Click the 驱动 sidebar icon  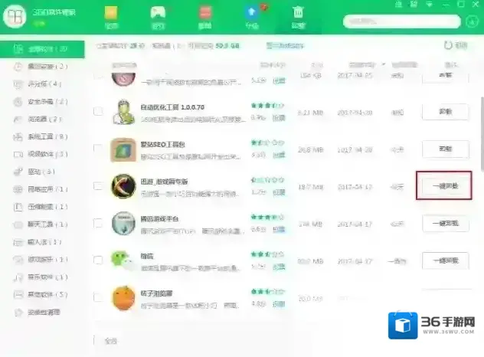pyautogui.click(x=18, y=172)
